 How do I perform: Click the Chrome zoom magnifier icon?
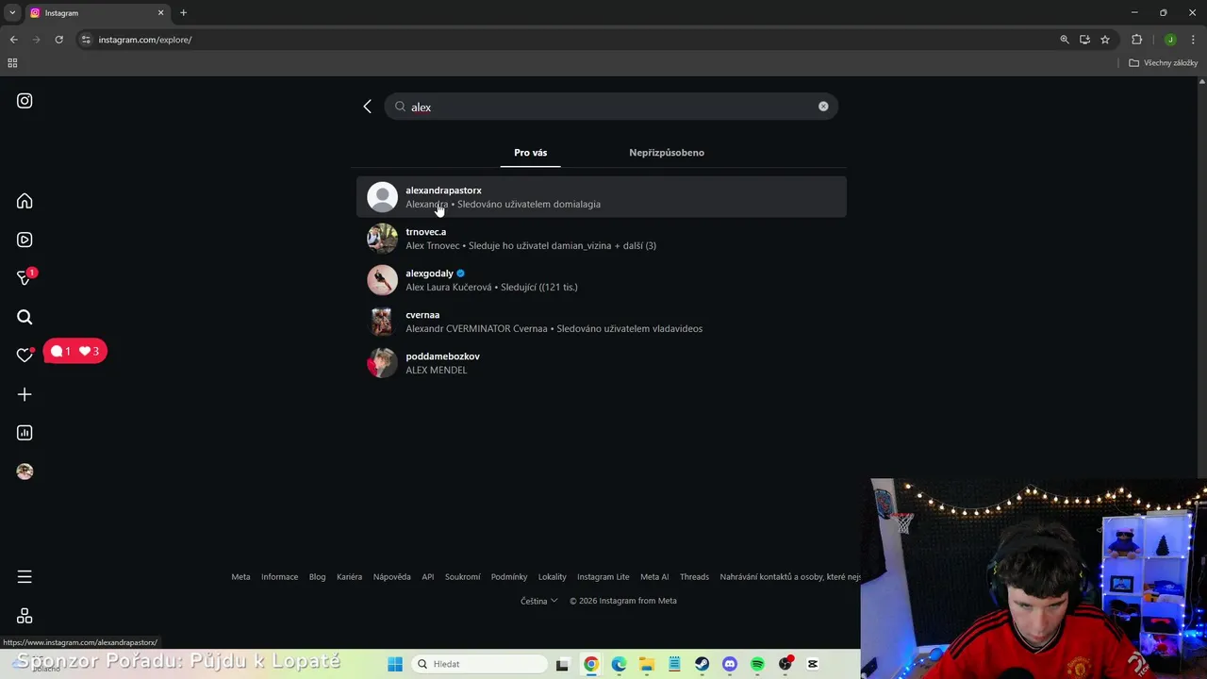click(1065, 40)
